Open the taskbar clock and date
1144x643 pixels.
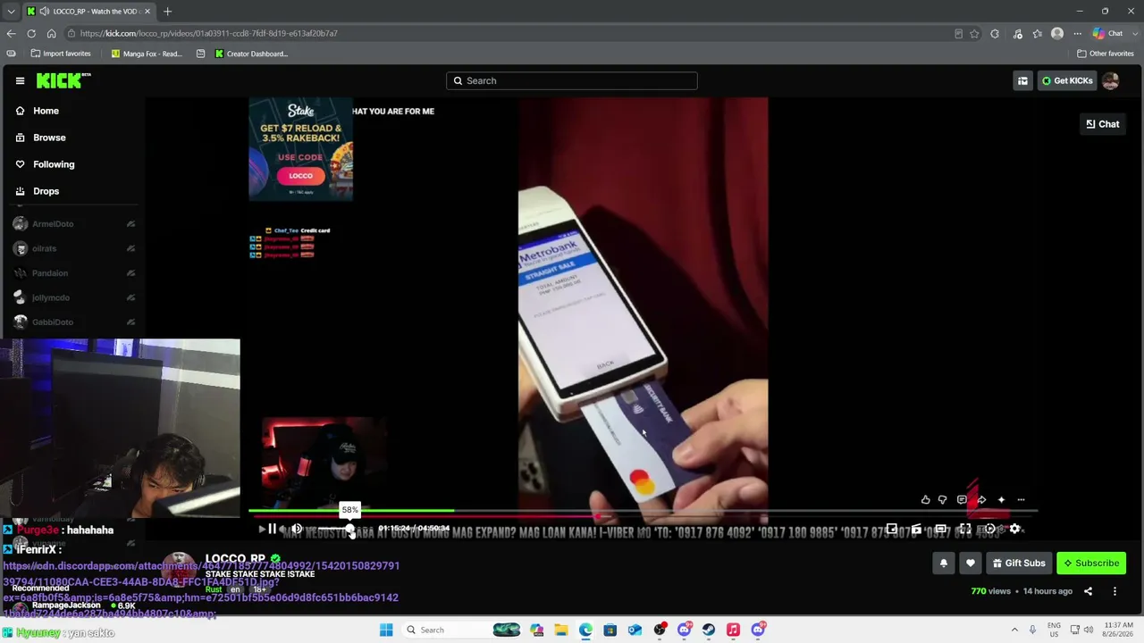1118,630
